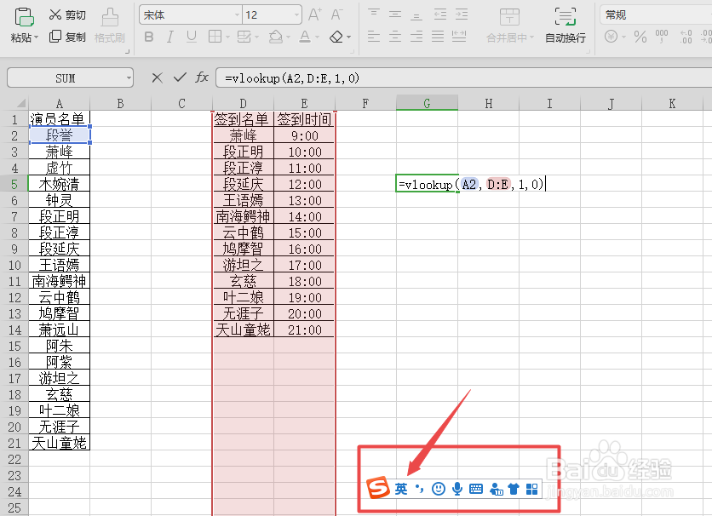Toggle bold formatting
The height and width of the screenshot is (516, 712).
(148, 37)
